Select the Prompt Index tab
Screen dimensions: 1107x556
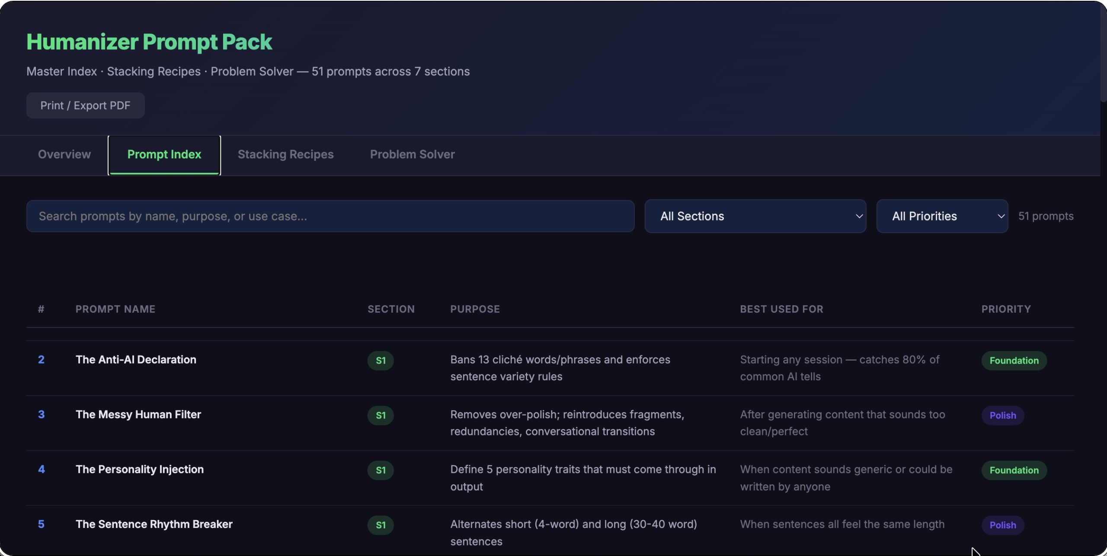pyautogui.click(x=164, y=154)
